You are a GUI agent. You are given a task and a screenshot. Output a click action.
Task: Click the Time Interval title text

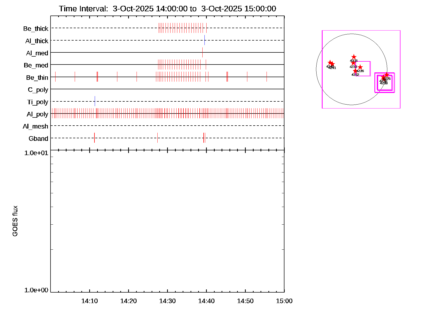coord(167,9)
